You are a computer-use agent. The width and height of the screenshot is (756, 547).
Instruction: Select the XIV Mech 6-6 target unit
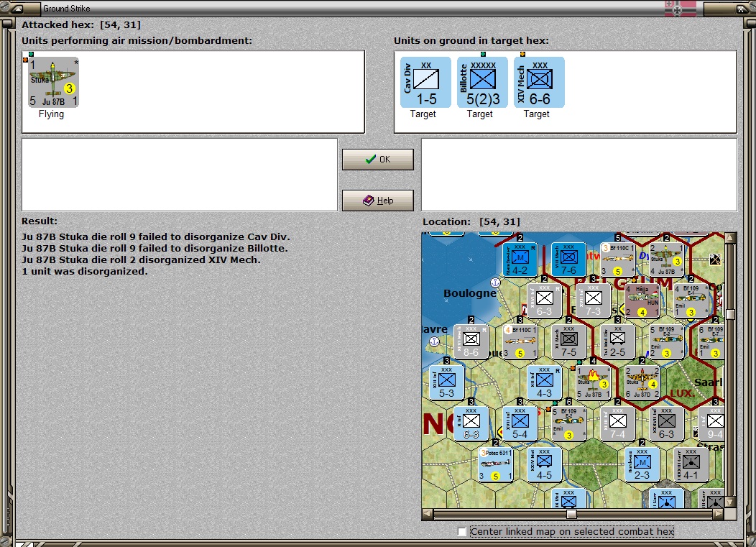[x=539, y=83]
